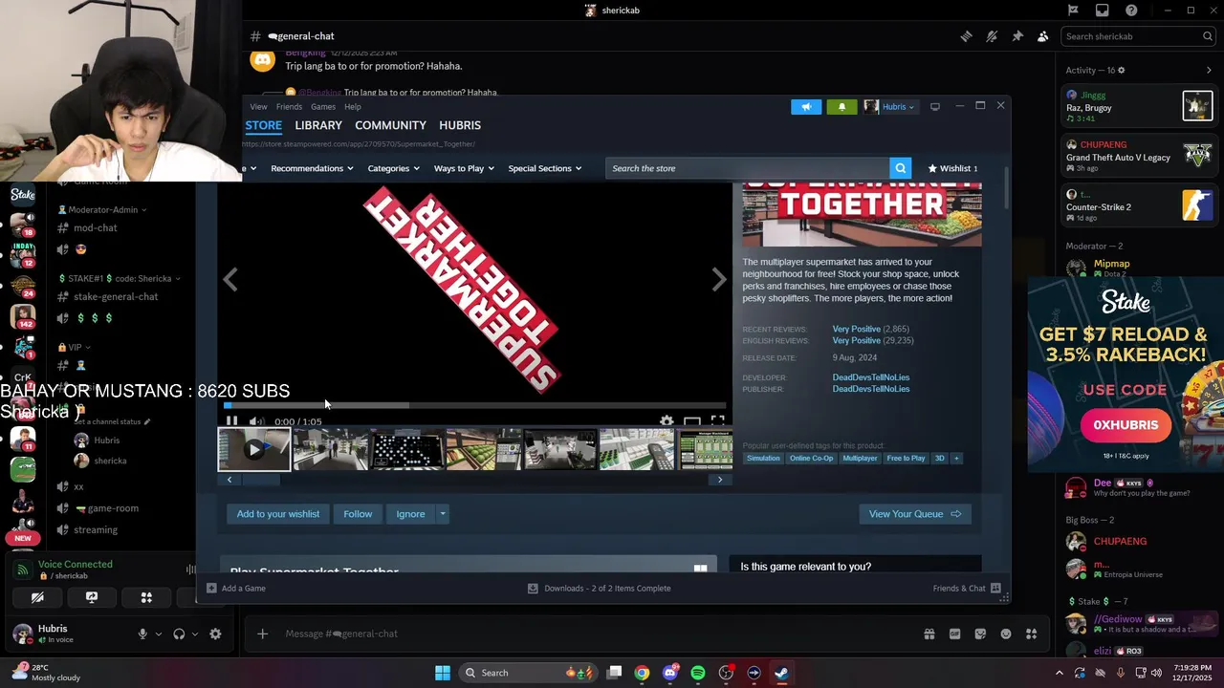Open Spotify from the taskbar
The height and width of the screenshot is (688, 1224).
(x=698, y=673)
